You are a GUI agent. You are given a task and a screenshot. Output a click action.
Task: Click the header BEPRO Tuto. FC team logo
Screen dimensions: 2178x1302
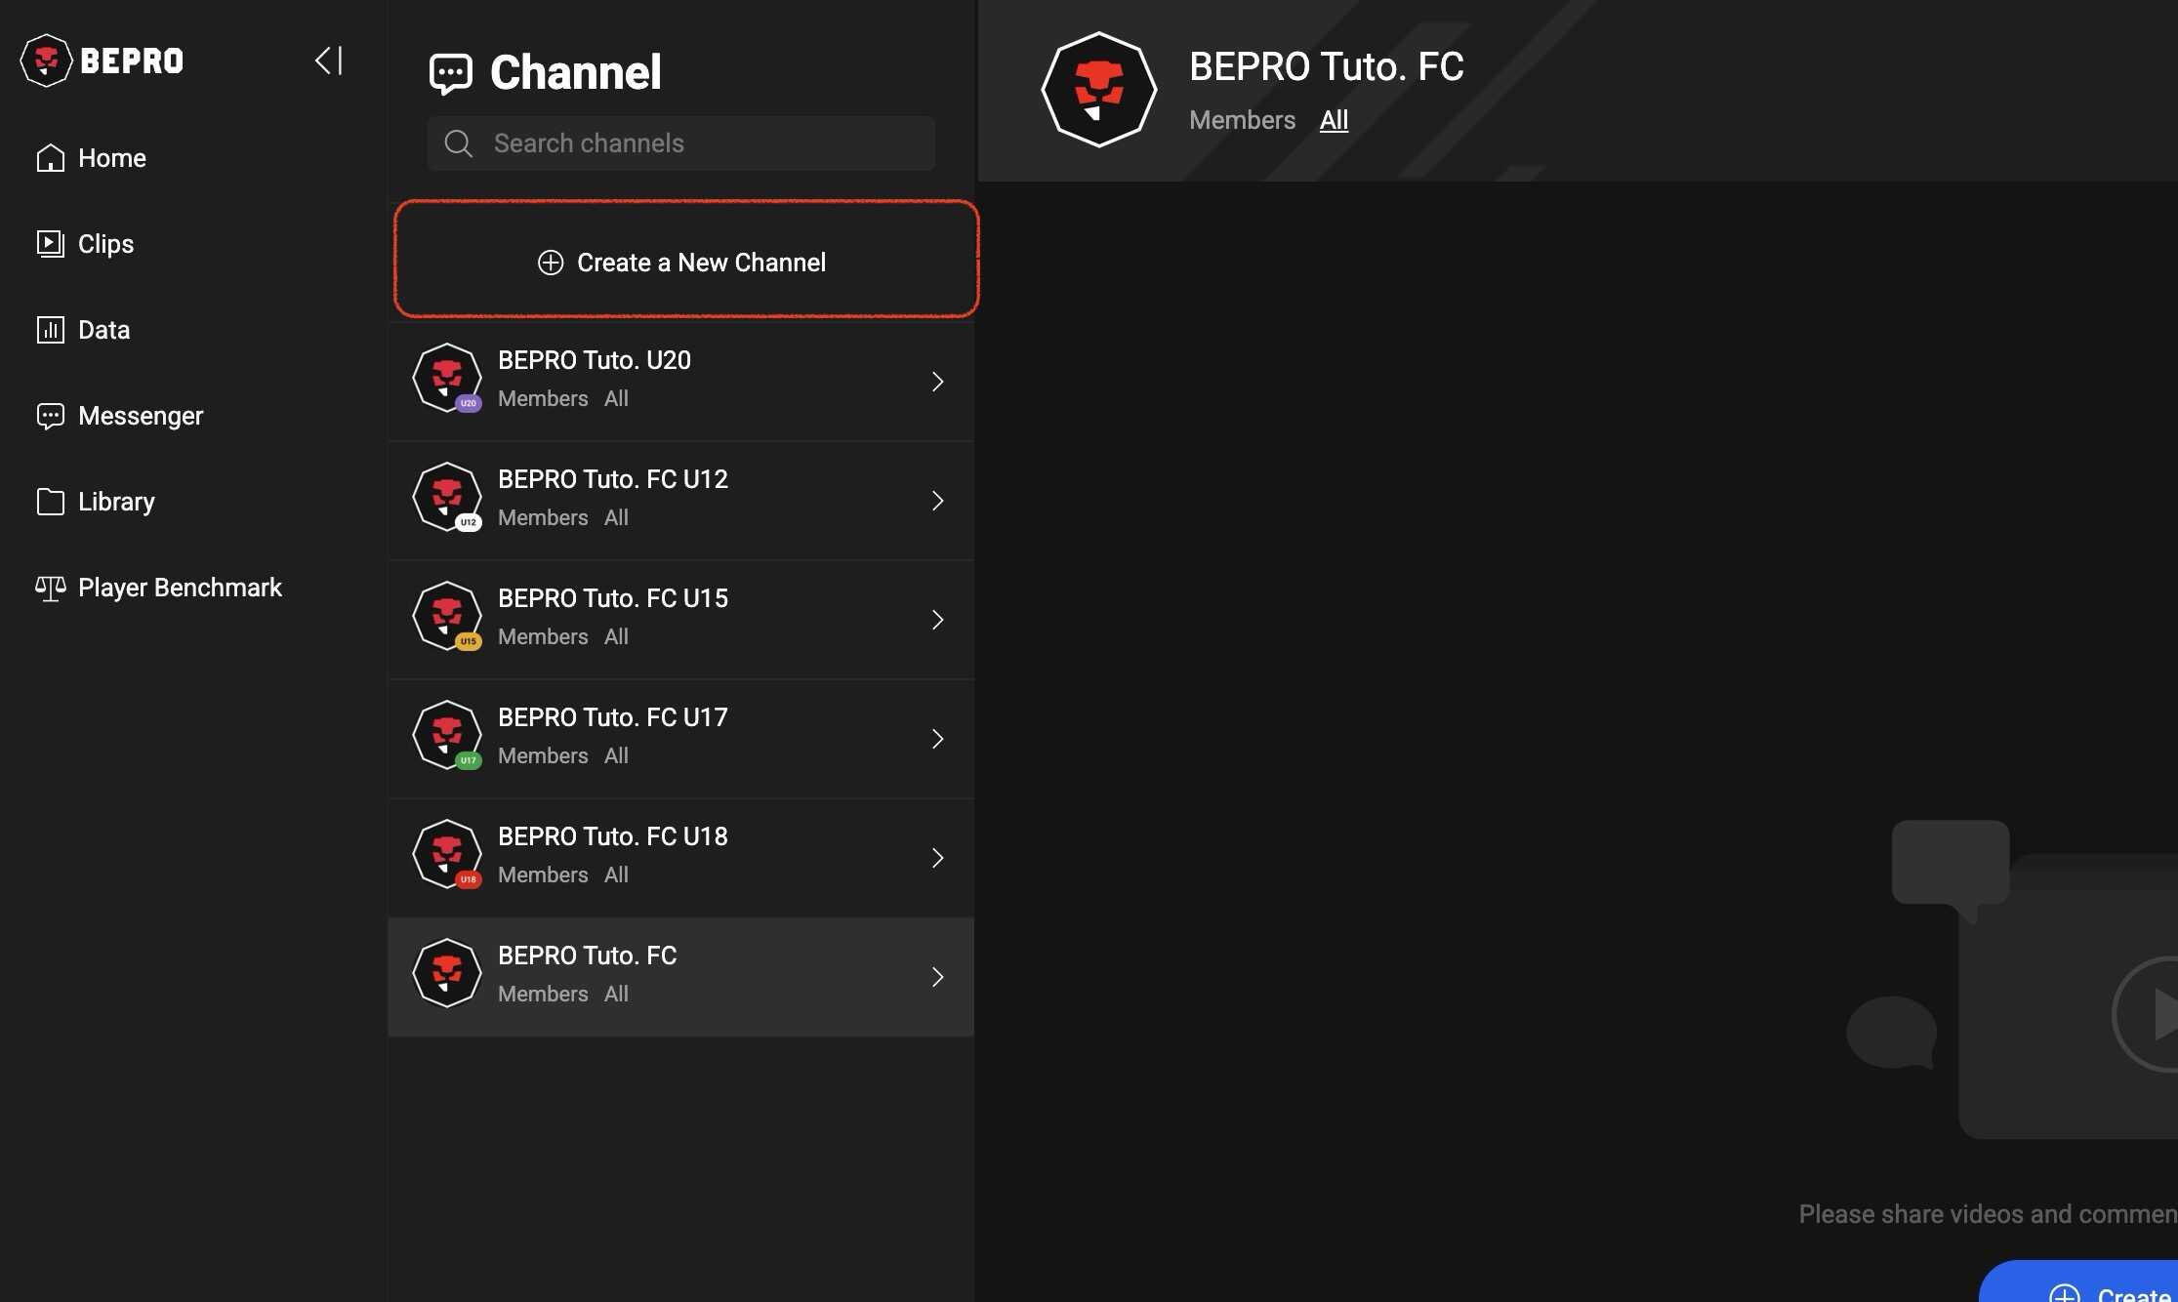click(1098, 90)
